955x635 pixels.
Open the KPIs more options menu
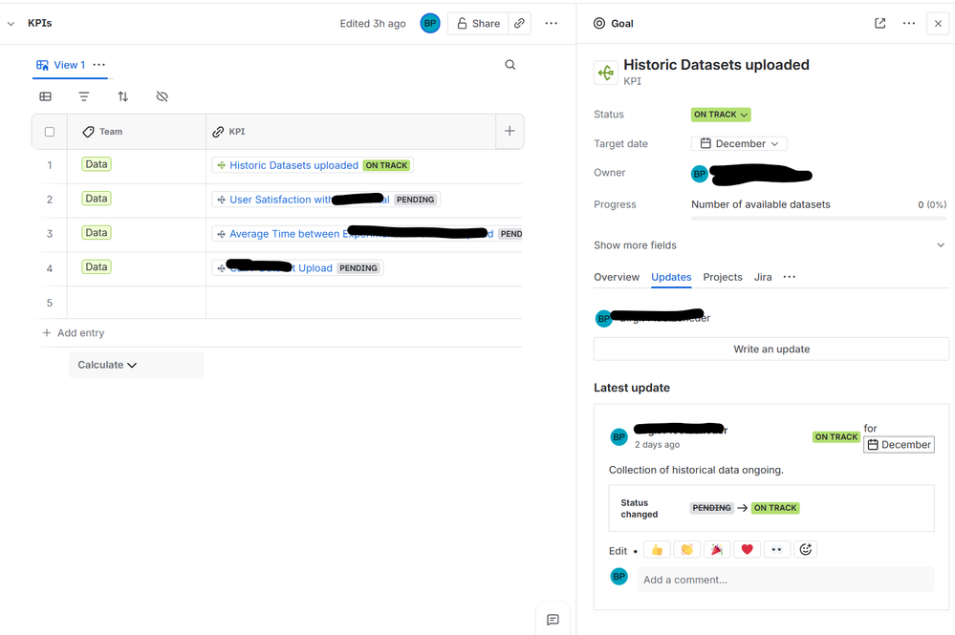552,24
